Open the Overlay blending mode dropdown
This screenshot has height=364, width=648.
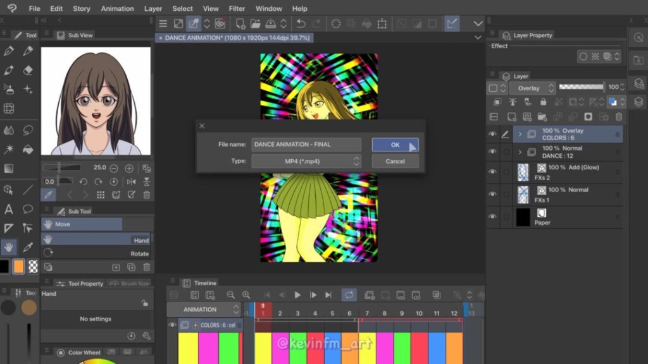[532, 88]
